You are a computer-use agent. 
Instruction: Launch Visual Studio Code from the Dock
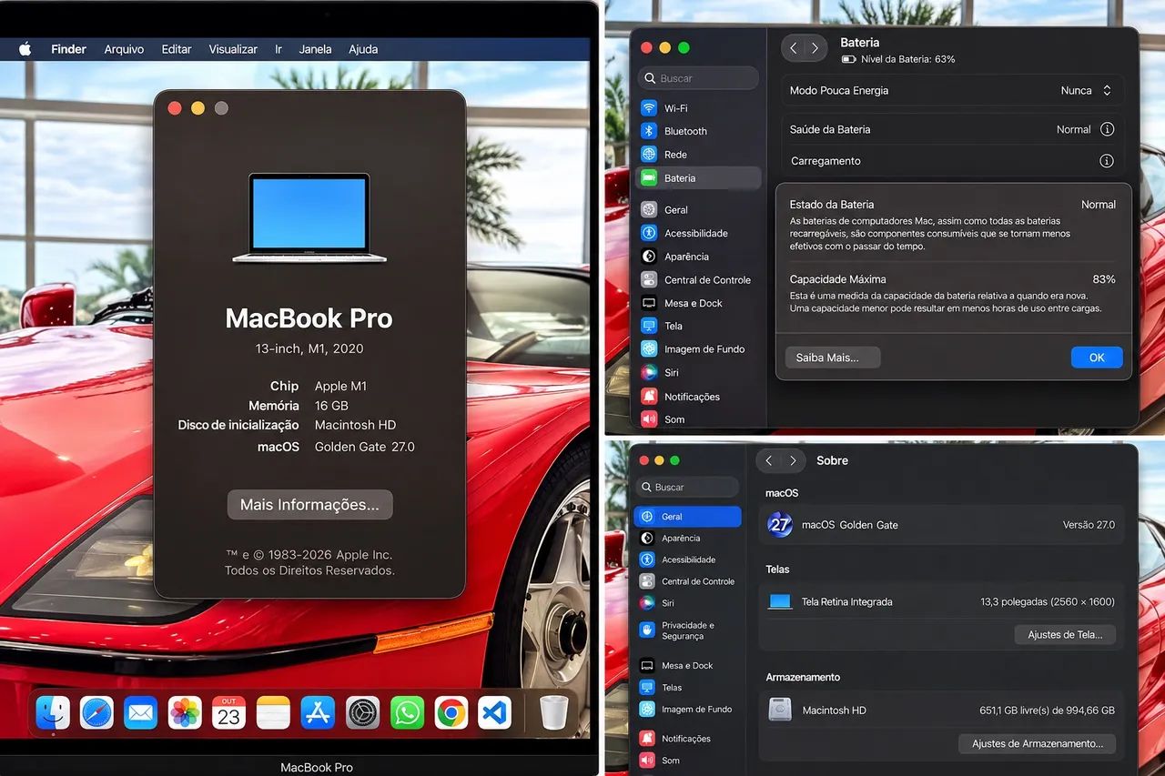[495, 712]
